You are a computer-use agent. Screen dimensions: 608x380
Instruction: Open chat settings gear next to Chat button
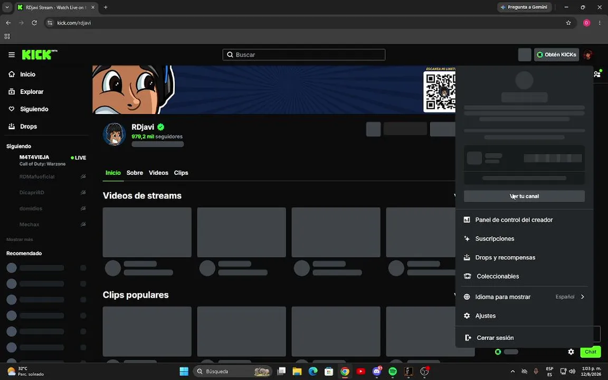coord(571,351)
